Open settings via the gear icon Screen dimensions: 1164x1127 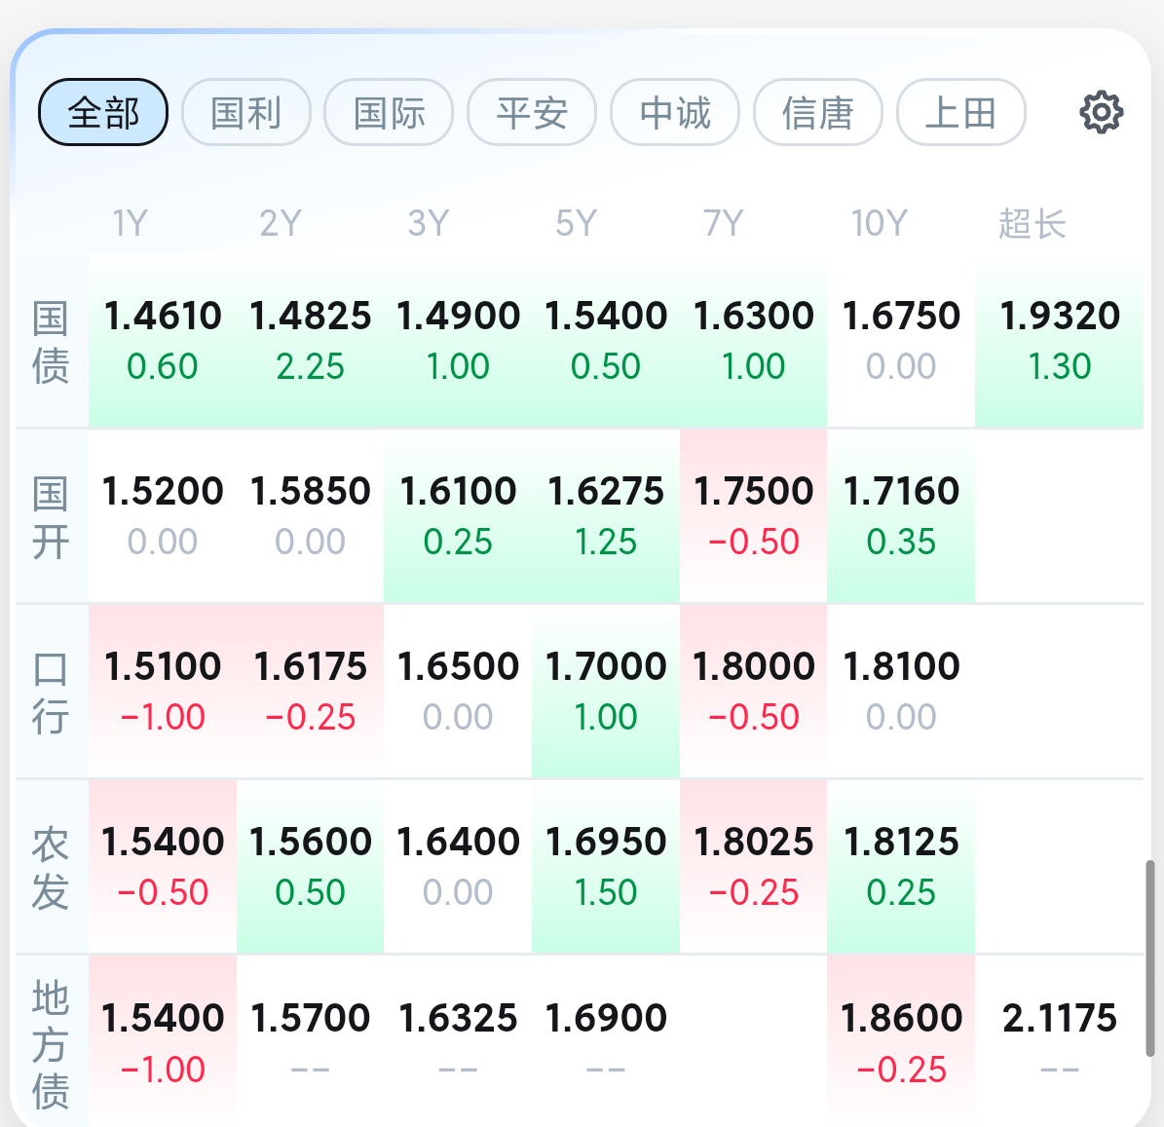(1101, 113)
